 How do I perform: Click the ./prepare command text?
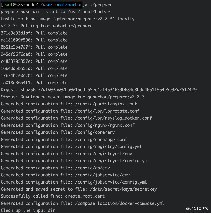click(x=101, y=5)
